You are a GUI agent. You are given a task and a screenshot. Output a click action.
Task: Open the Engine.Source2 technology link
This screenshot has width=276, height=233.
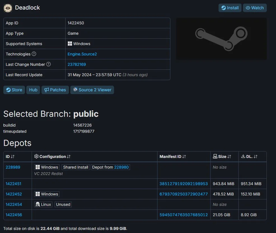coord(82,54)
